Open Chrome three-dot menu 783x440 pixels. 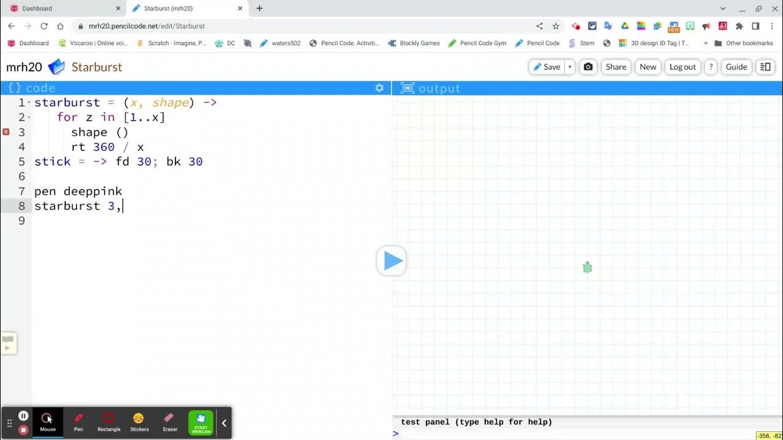[x=772, y=26]
